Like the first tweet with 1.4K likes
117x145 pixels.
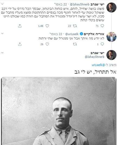(x=47, y=26)
